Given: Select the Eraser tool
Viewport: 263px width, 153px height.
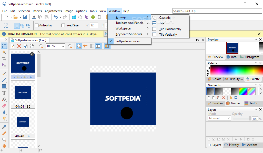Looking at the screenshot, I should [x=4, y=106].
